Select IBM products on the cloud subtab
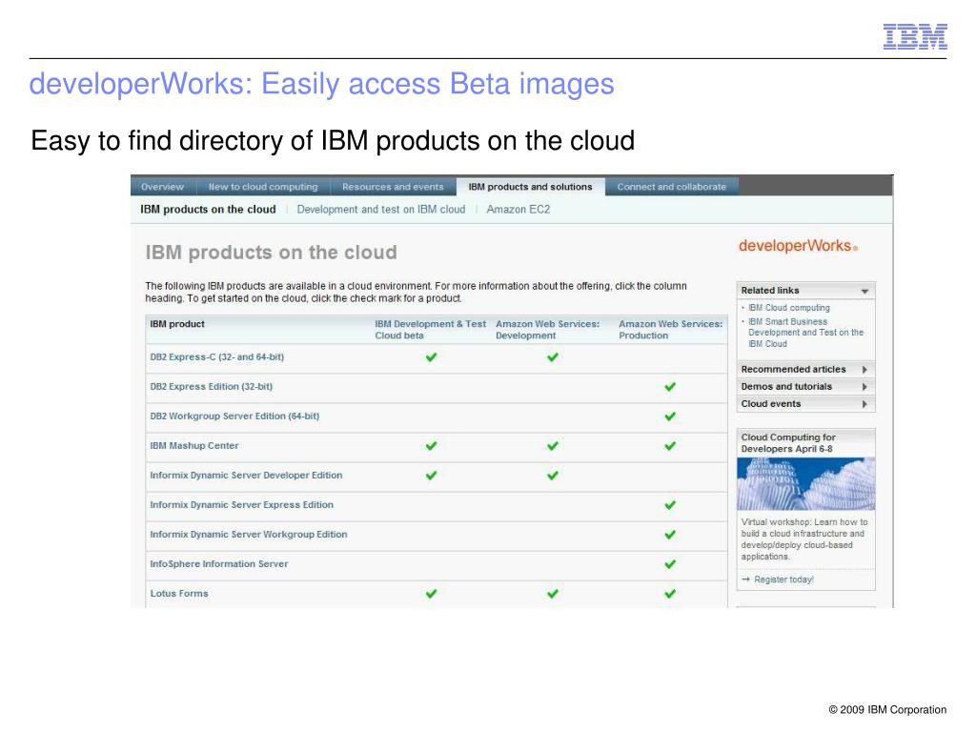The image size is (976, 732). point(208,209)
